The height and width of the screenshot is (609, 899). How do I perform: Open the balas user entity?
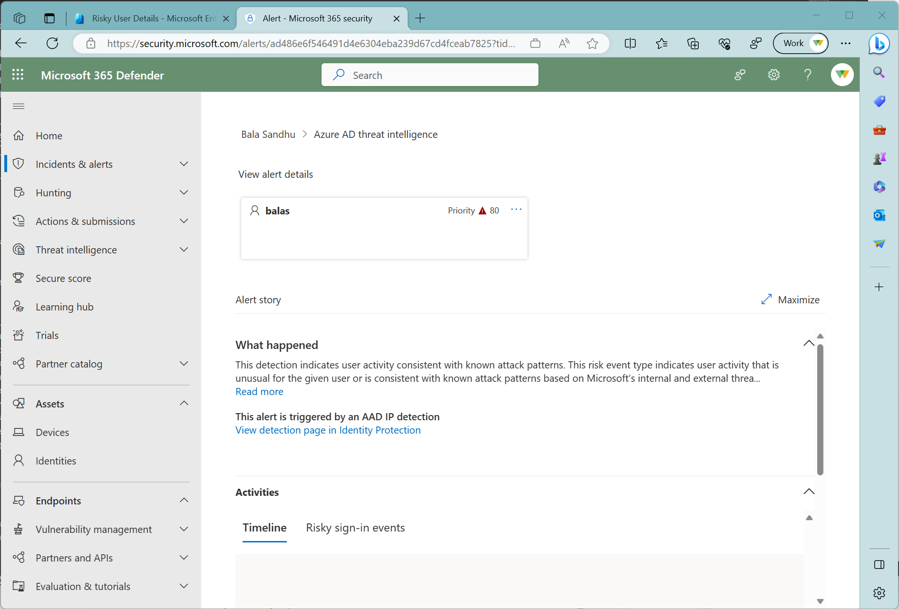[277, 211]
